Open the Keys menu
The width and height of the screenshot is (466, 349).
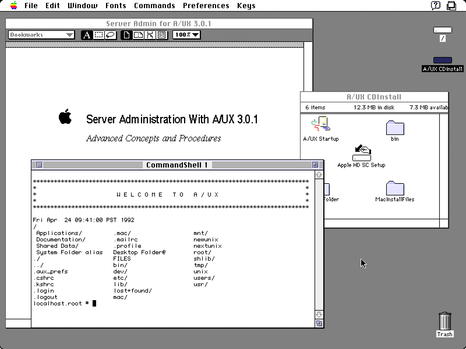(246, 6)
